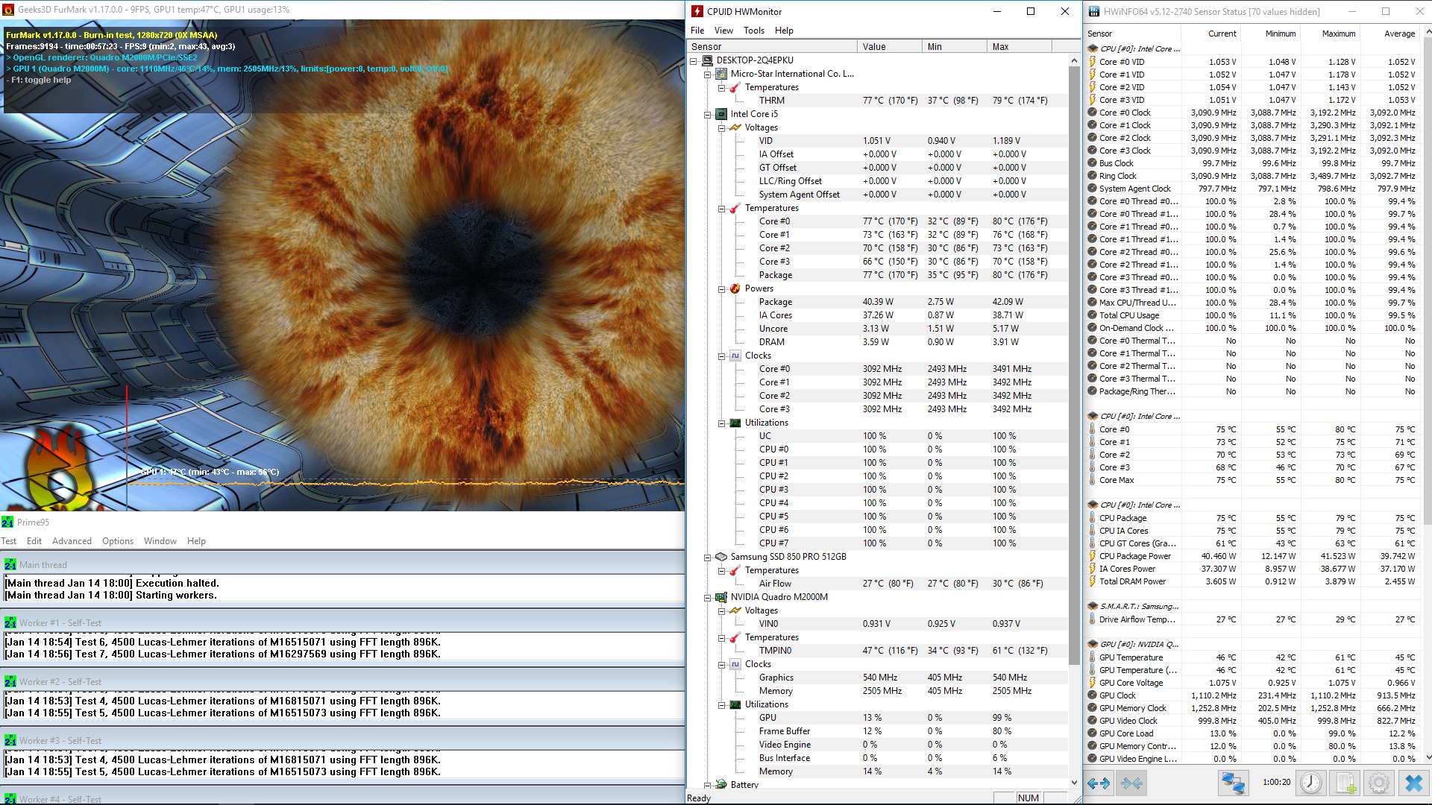Click Worker #3 Self-Test window icon
The image size is (1432, 805).
(10, 741)
